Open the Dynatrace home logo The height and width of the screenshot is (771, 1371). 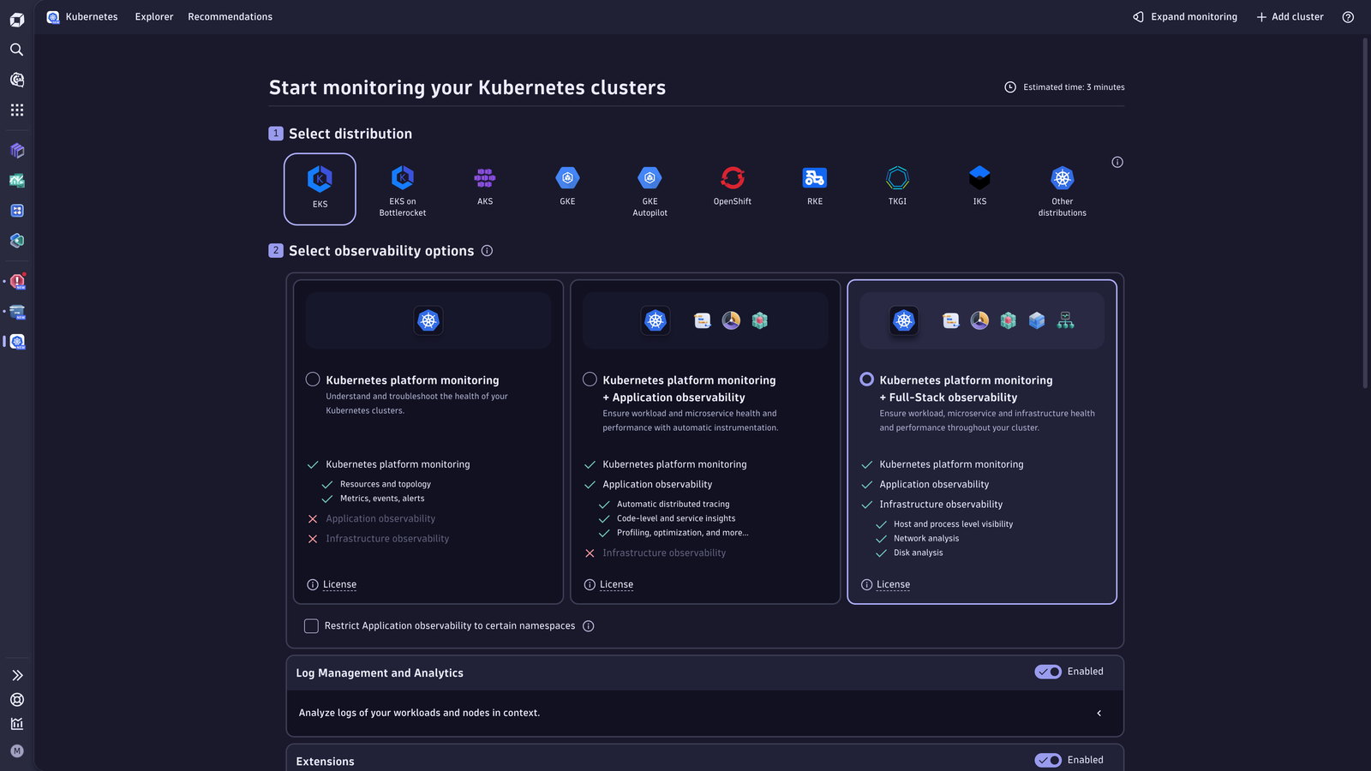(x=17, y=19)
